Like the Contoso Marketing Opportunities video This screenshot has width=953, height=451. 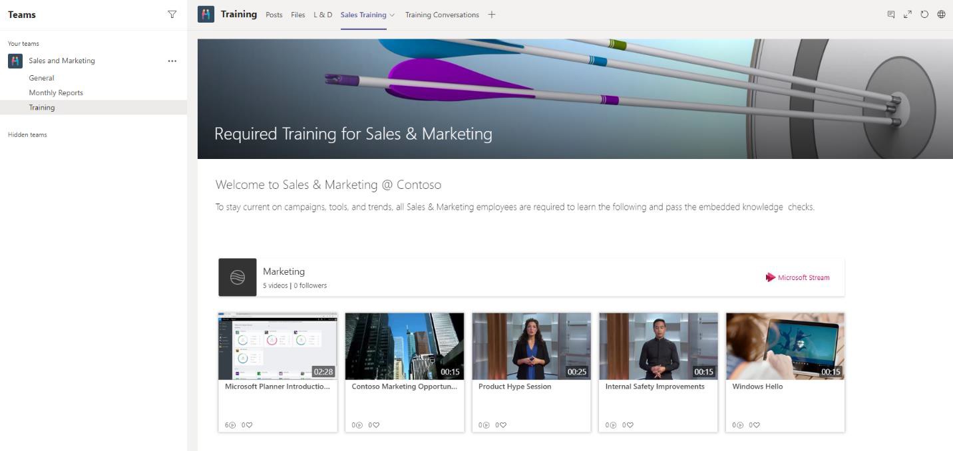coord(376,425)
